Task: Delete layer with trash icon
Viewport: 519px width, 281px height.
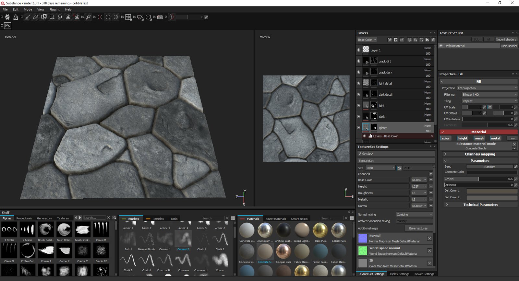Action: (x=433, y=40)
